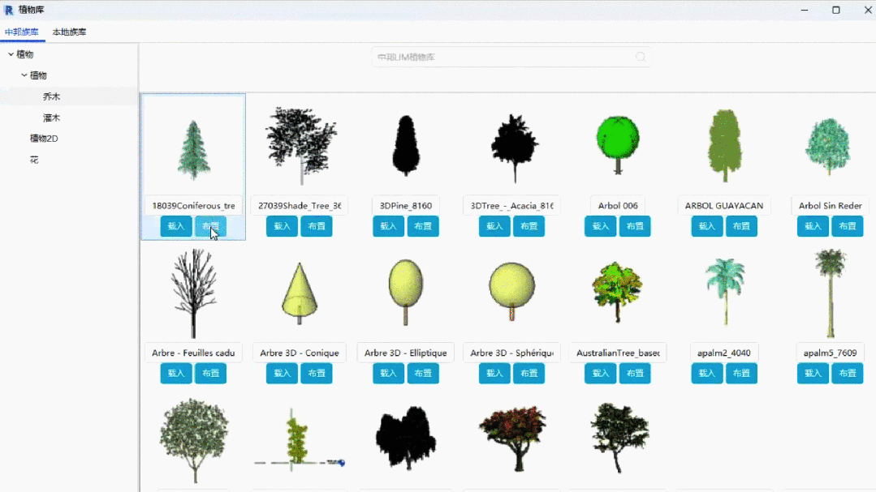Select 乔木 in the tree
The height and width of the screenshot is (492, 876).
tap(51, 96)
